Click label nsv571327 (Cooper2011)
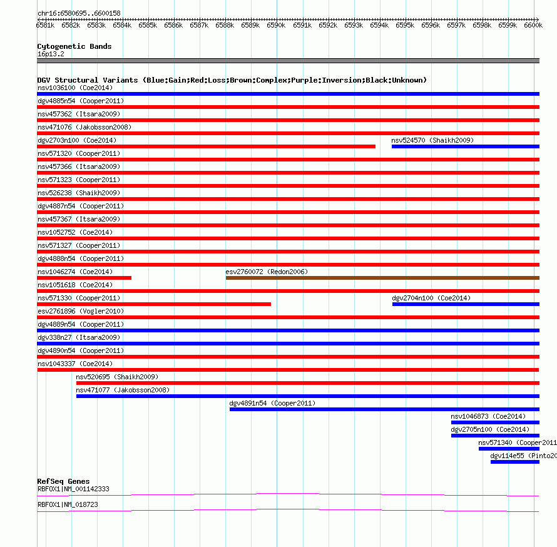Image resolution: width=557 pixels, height=547 pixels. 79,245
